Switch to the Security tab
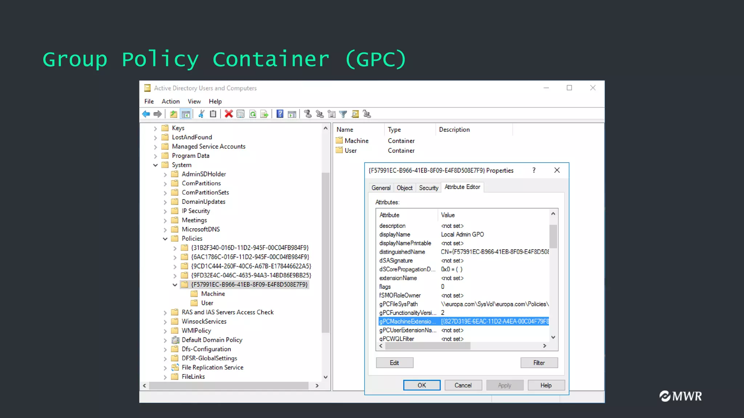744x418 pixels. (x=429, y=188)
